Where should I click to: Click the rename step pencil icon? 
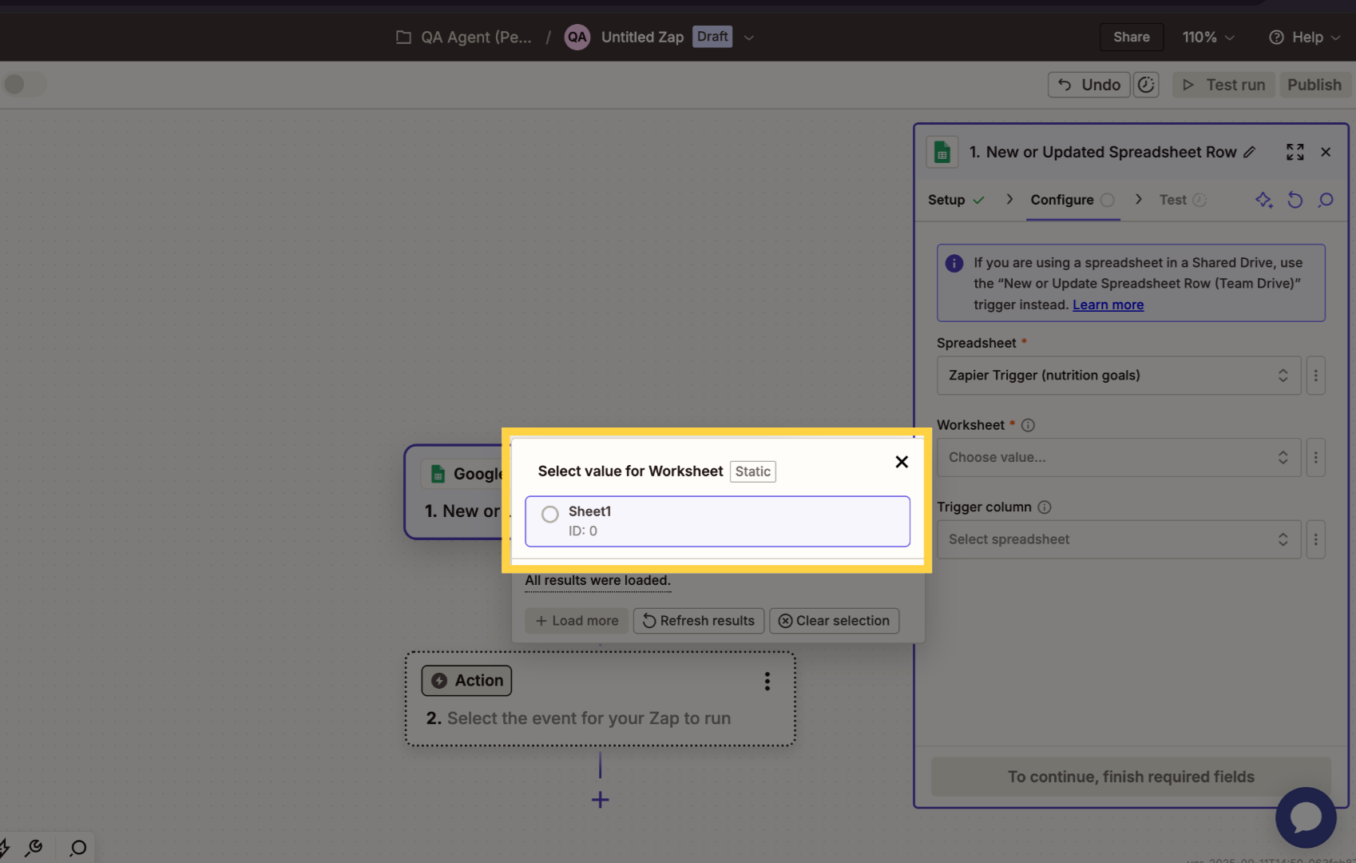click(x=1250, y=152)
